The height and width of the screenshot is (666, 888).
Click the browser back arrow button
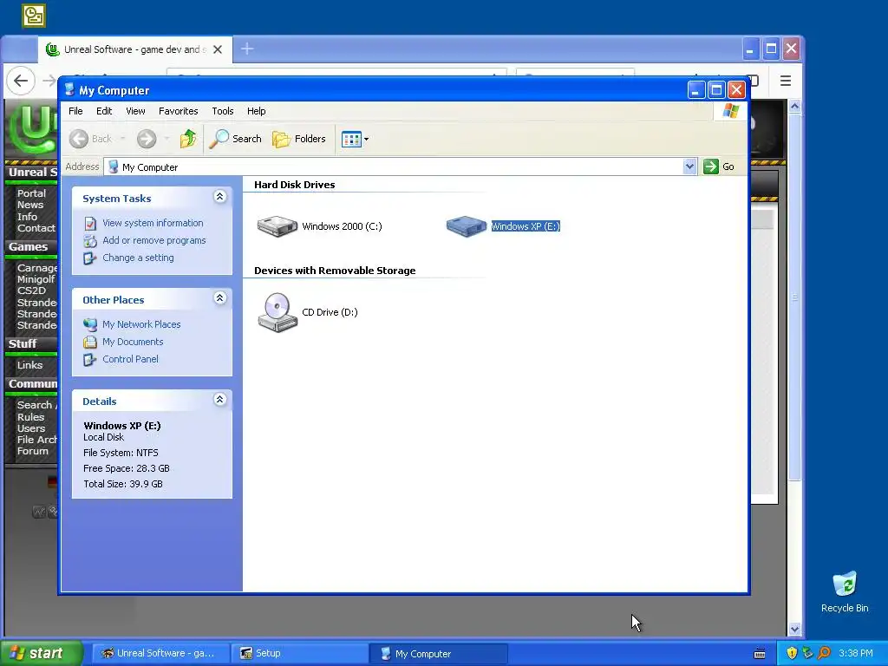click(x=21, y=81)
